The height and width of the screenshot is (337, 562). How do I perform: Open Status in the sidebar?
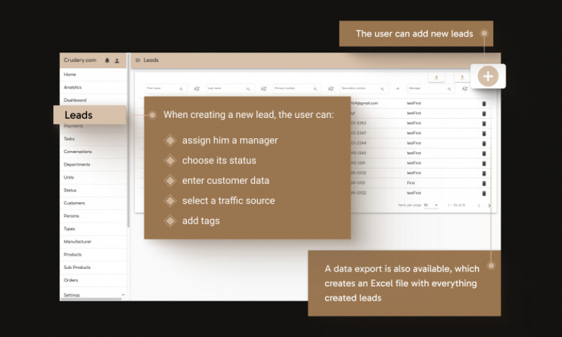pyautogui.click(x=93, y=190)
